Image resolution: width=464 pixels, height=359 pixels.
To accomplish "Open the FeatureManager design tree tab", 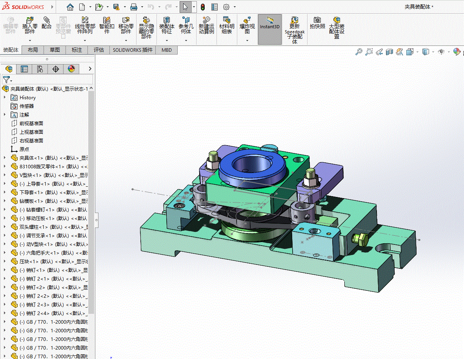I will pyautogui.click(x=9, y=69).
